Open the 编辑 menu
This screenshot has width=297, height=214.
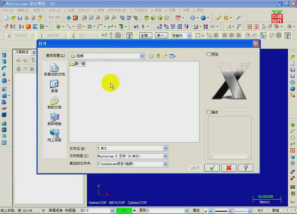[x=23, y=10]
